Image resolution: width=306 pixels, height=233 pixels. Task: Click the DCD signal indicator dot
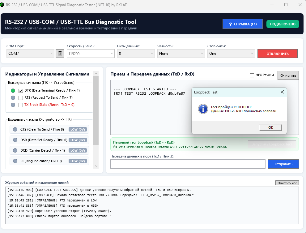point(15,150)
